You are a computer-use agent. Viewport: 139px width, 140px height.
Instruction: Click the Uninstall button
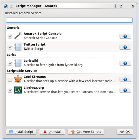click(x=52, y=132)
